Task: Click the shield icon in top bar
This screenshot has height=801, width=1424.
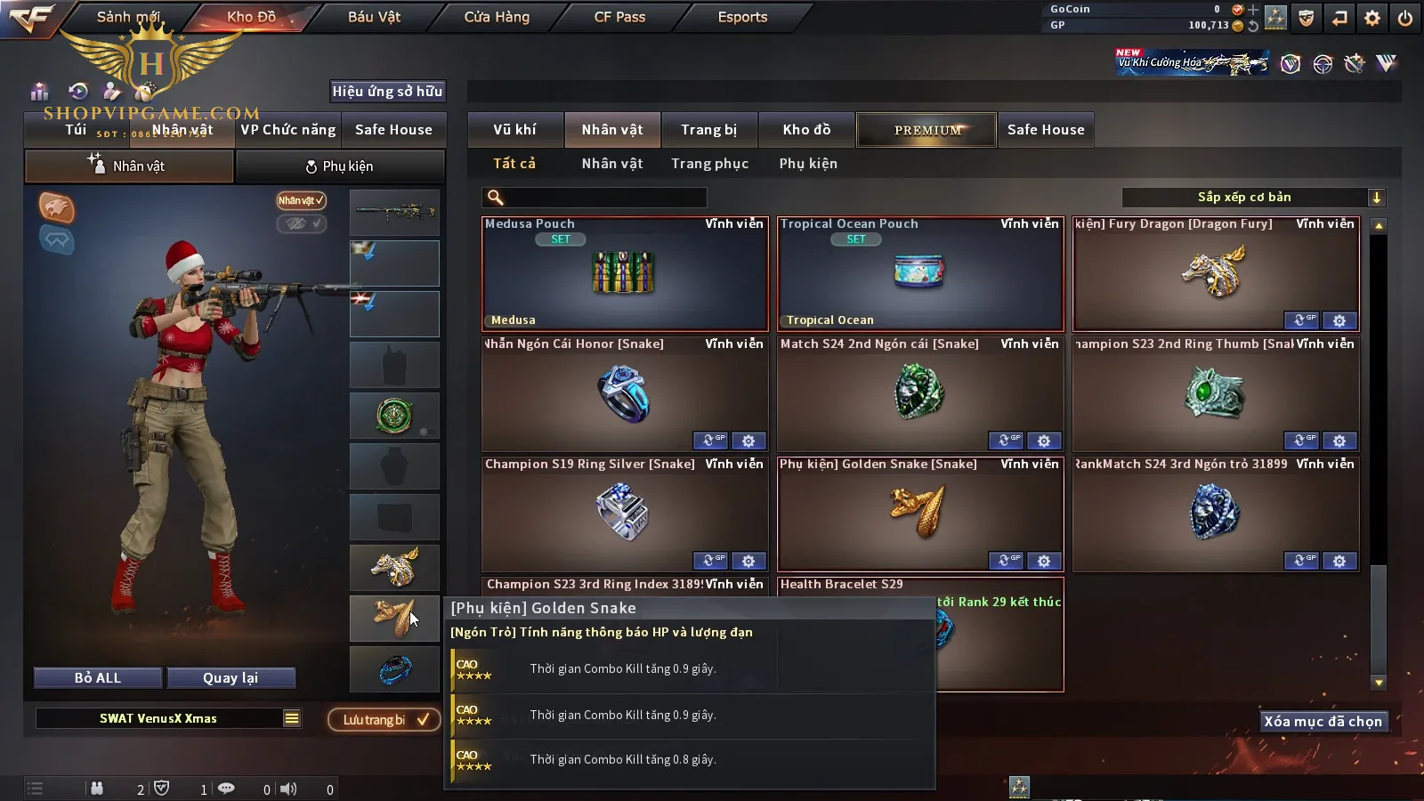Action: [1307, 18]
